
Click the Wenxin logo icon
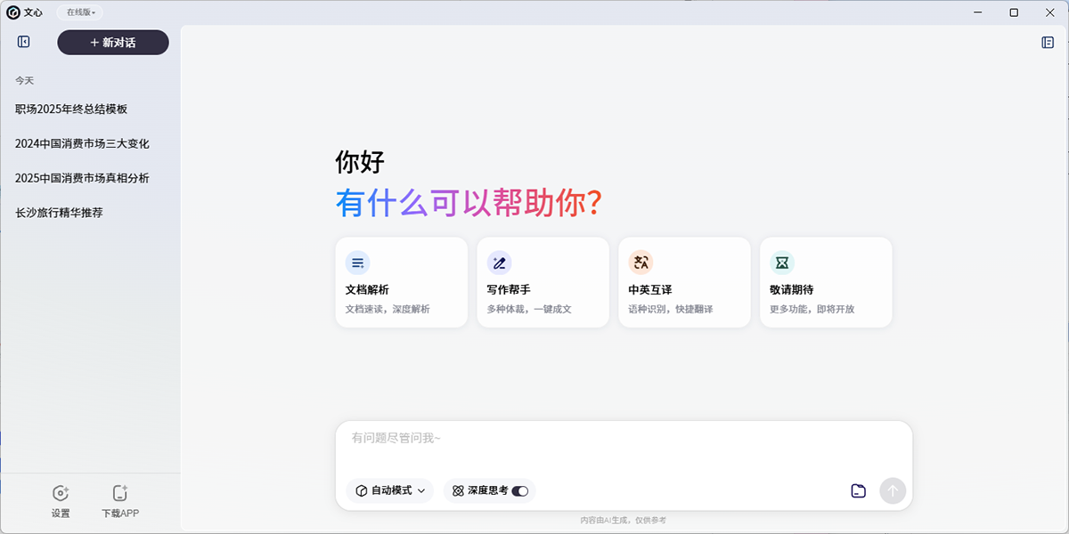[x=13, y=12]
